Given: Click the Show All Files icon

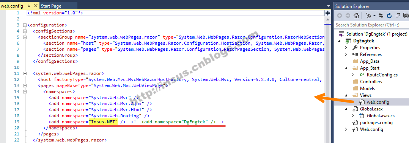Looking at the screenshot, I should (x=406, y=16).
